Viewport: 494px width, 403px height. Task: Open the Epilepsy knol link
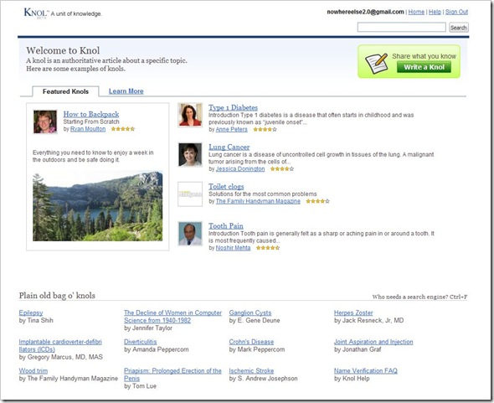(31, 313)
